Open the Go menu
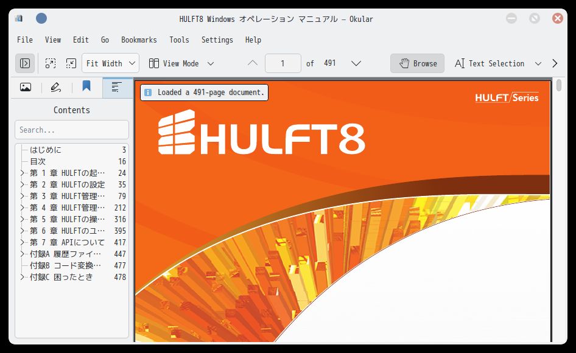Image resolution: width=576 pixels, height=353 pixels. tap(105, 40)
